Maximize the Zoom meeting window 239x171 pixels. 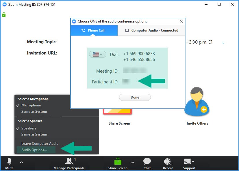click(219, 4)
